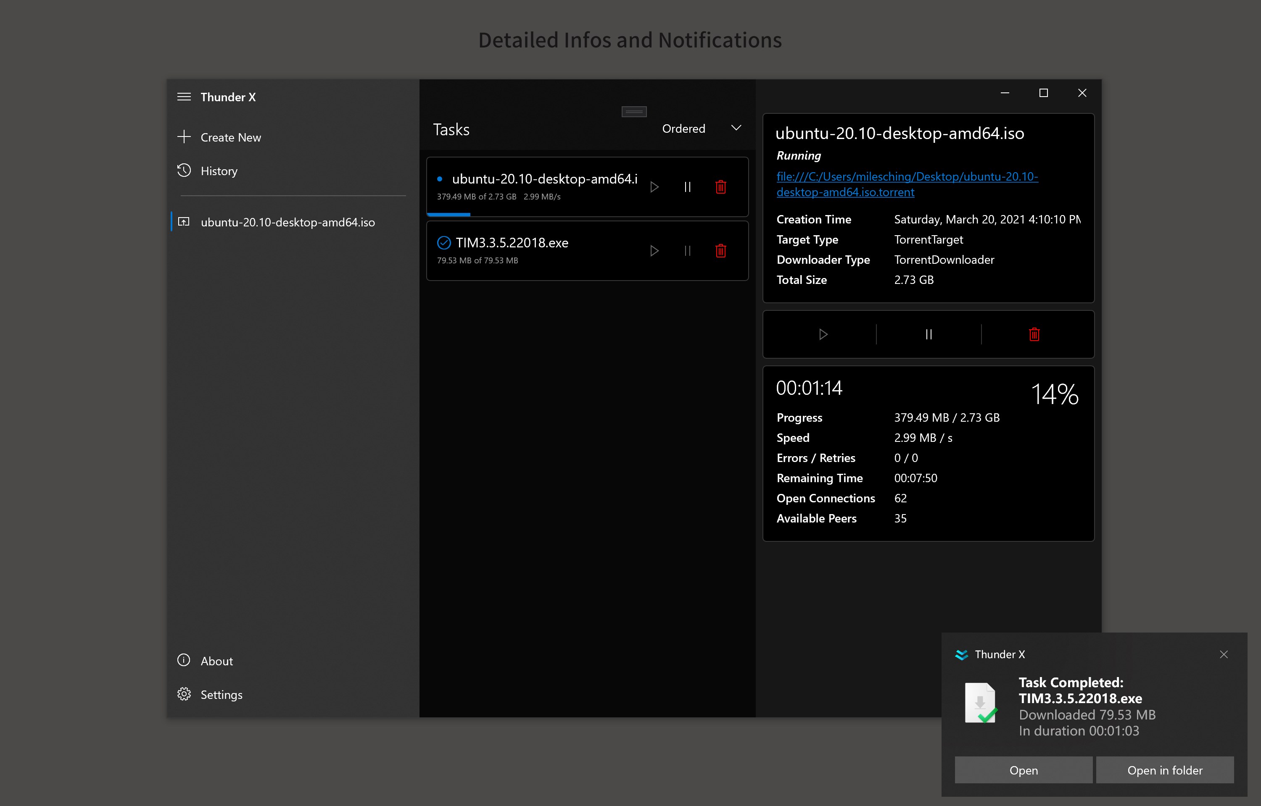Select ubuntu-20.10-desktop-amd64.iso in sidebar
Viewport: 1261px width, 806px height.
(x=288, y=221)
